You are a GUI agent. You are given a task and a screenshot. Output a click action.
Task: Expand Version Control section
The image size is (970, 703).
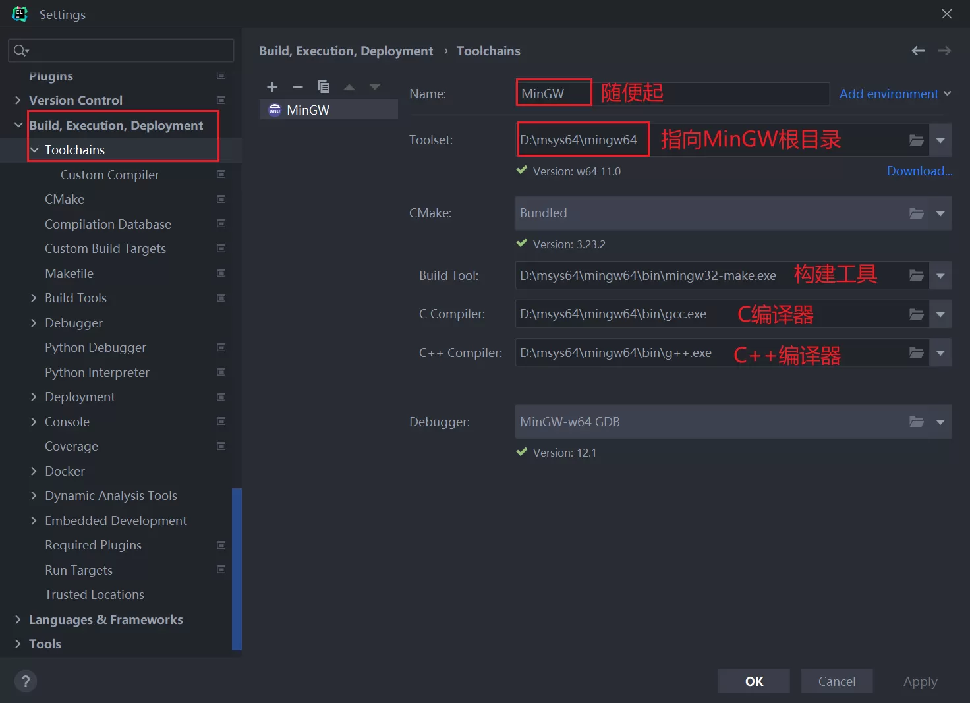point(18,100)
